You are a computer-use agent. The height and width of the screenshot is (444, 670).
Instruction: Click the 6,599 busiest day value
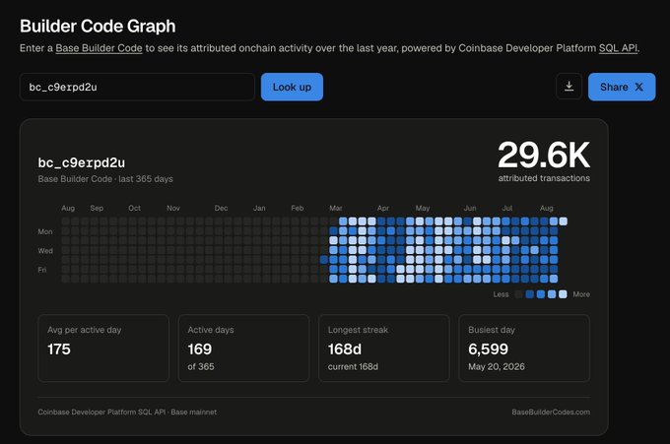[488, 349]
